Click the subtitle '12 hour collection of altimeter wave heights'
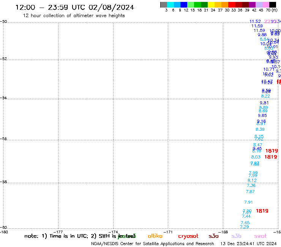This screenshot has width=281, height=247. (74, 16)
